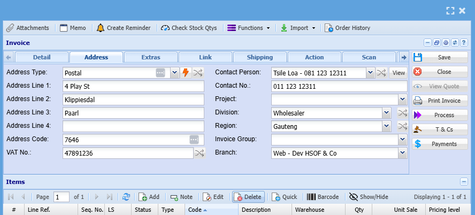Screen dimensions: 475x215
Task: Open ellipsis lookup in Address Code field
Action: click(194, 140)
